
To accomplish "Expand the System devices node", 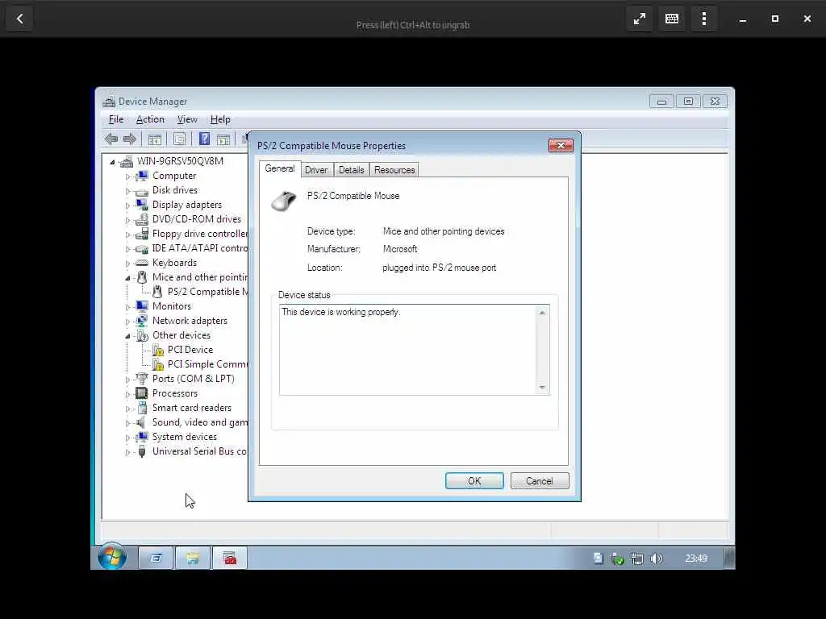I will (127, 438).
